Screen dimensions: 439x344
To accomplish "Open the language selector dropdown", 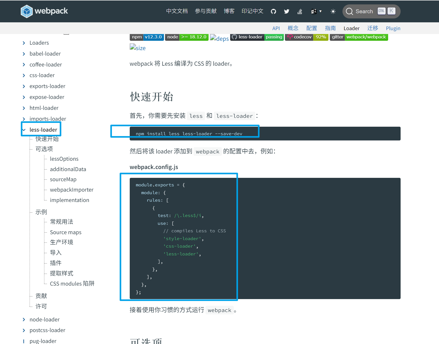I will click(316, 11).
